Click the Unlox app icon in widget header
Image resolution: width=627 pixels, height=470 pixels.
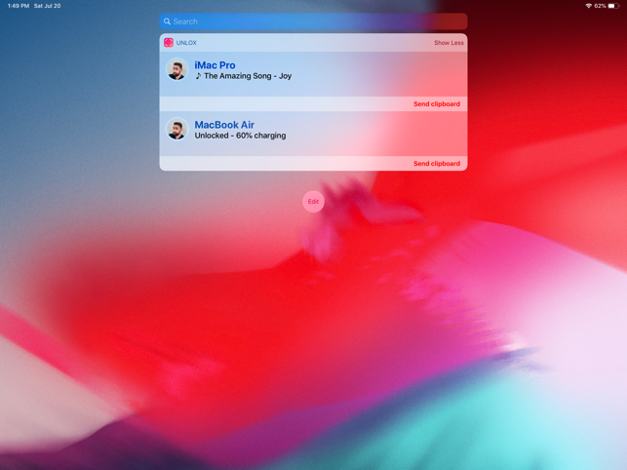click(x=169, y=42)
